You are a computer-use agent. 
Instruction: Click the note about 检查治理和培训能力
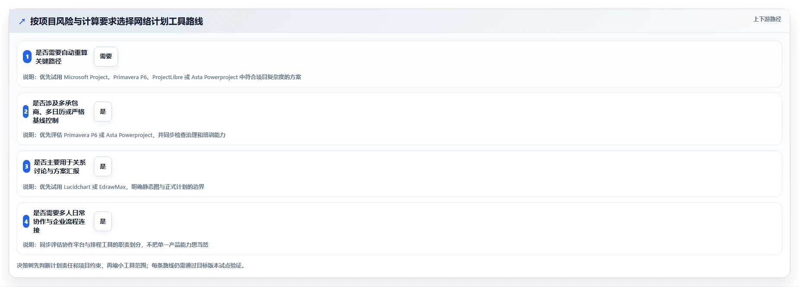pos(124,135)
